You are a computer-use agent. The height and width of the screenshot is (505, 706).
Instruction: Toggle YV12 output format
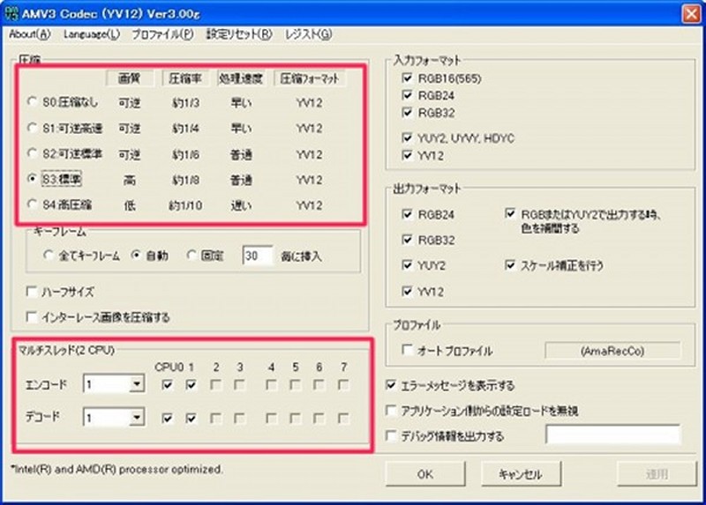407,292
